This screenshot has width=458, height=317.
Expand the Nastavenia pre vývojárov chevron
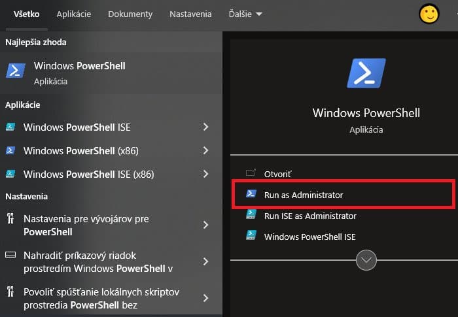tap(205, 225)
